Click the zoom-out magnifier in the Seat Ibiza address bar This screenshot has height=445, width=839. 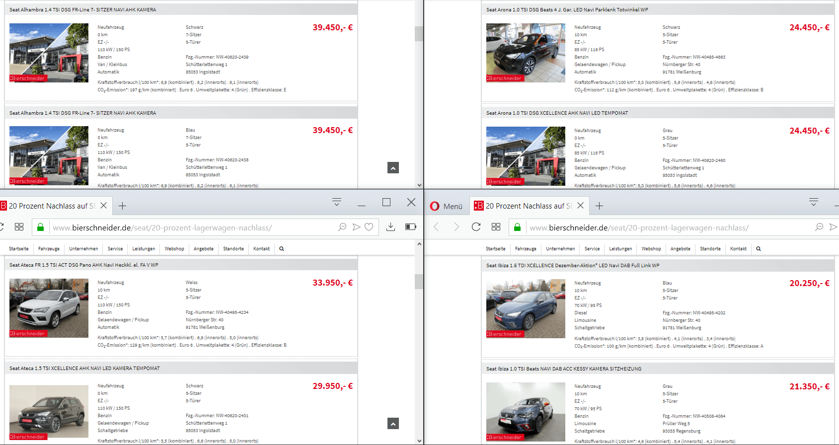pyautogui.click(x=819, y=227)
